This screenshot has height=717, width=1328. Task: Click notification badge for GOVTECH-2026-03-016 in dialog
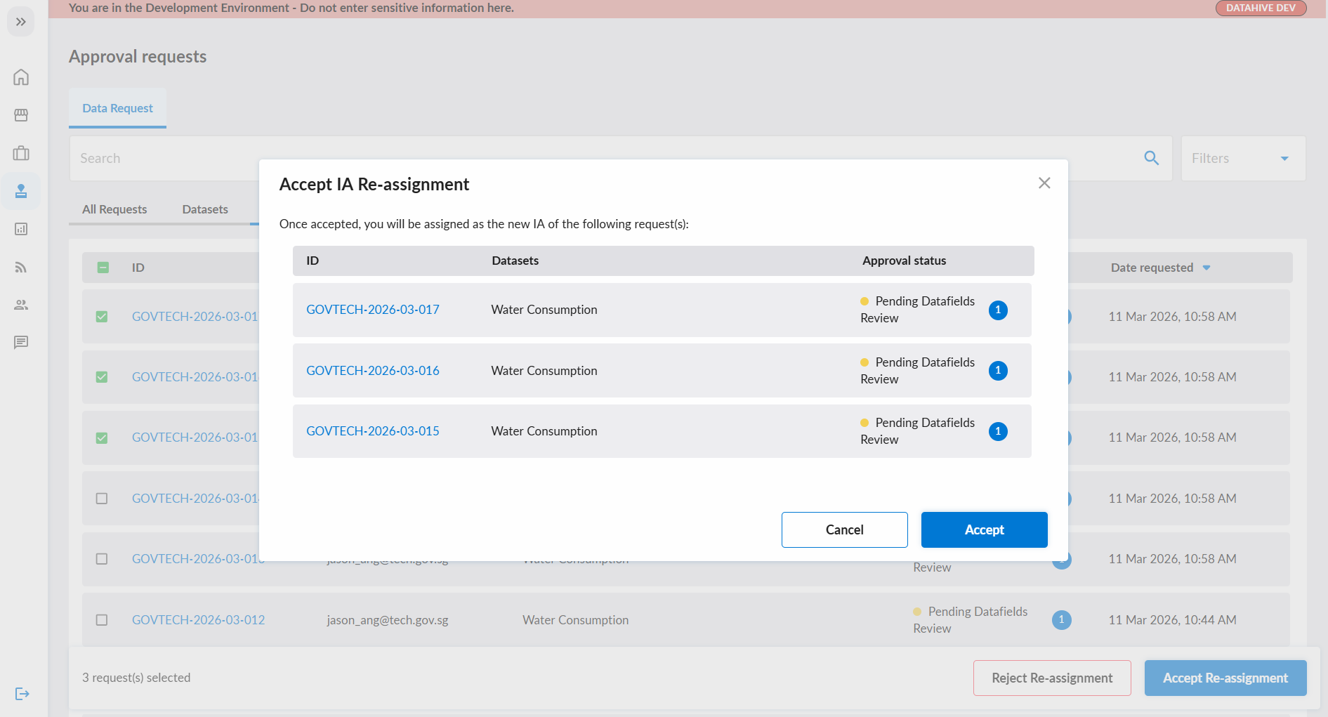pos(998,371)
